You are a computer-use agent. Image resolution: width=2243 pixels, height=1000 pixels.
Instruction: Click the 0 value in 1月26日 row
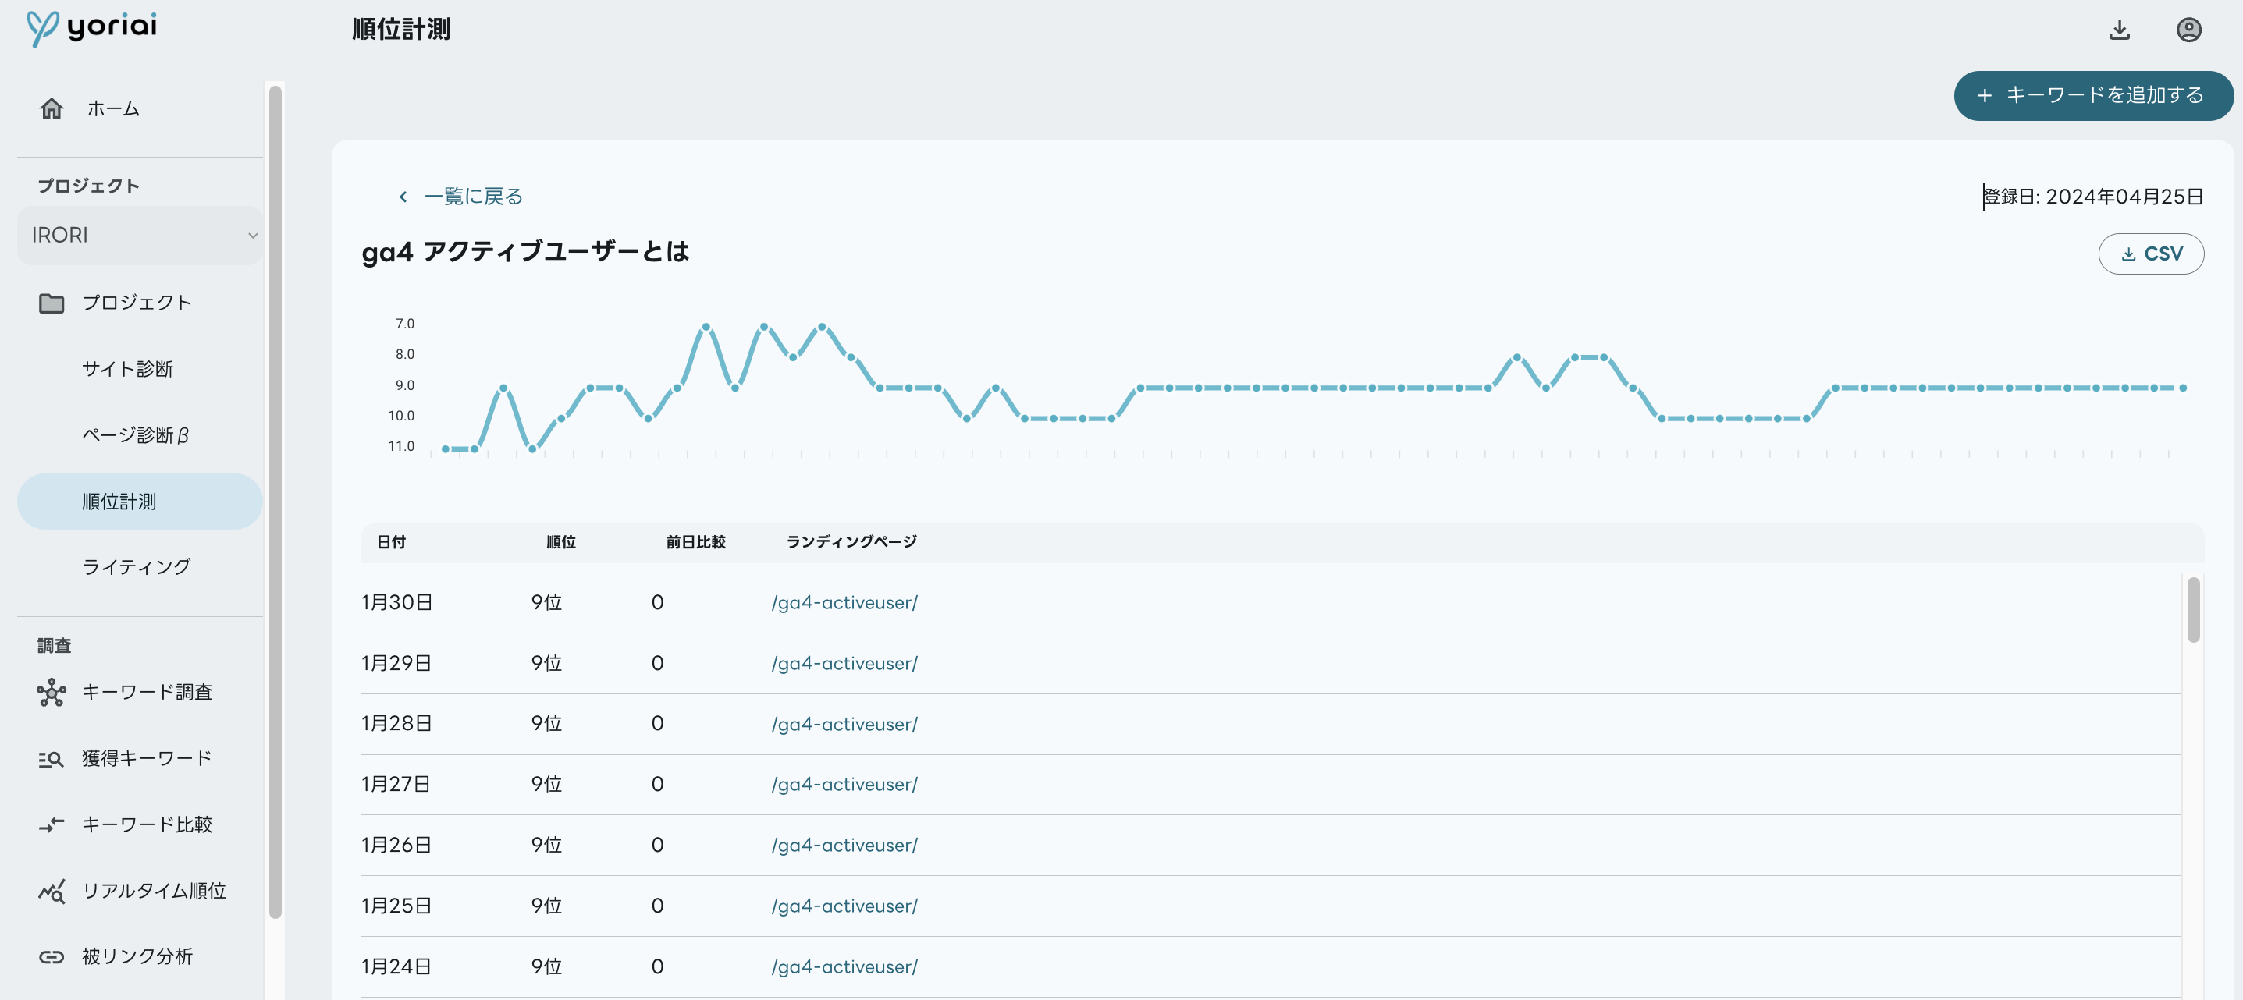tap(657, 845)
